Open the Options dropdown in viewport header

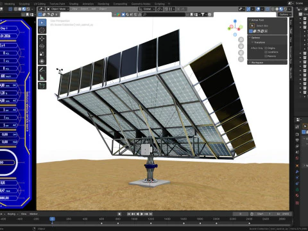coord(285,15)
